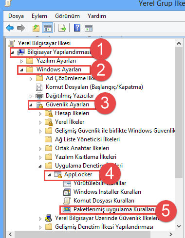Open the Dosya menu
Viewport: 185px width, 238px height.
pos(16,16)
